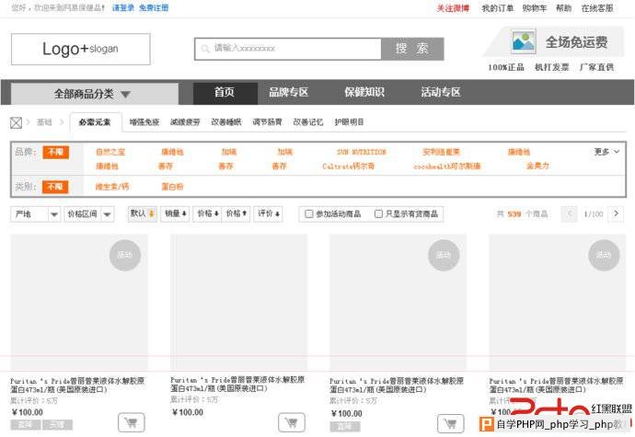Open the 产地 dropdown
The image size is (635, 437).
coord(36,214)
